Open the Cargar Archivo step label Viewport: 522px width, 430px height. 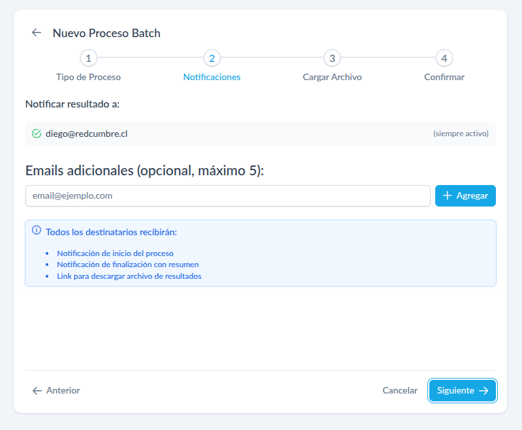click(332, 77)
